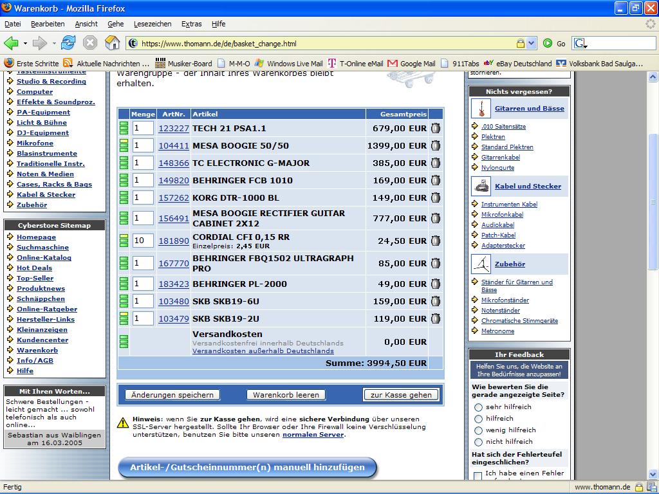Remove CORDIAL CFI 0,15 RR trash icon

(436, 241)
